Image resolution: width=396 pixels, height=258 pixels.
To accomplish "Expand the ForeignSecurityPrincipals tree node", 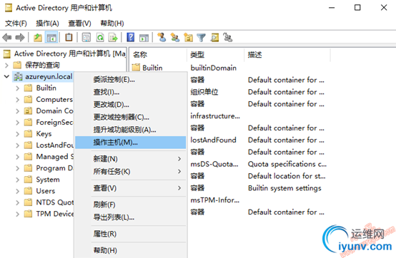I will click(17, 123).
